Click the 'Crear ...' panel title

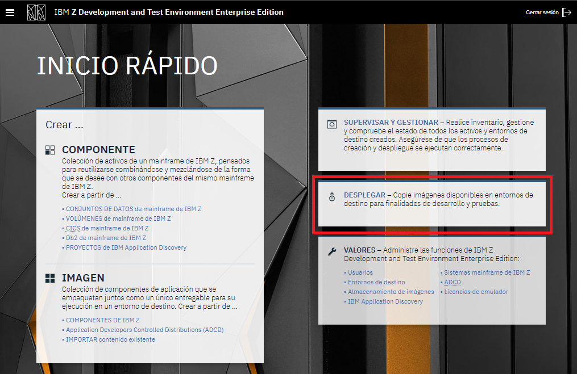pos(64,125)
